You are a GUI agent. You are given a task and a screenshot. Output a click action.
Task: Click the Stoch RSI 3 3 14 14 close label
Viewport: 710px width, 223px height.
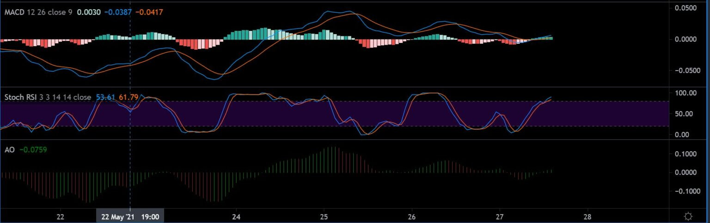[48, 97]
